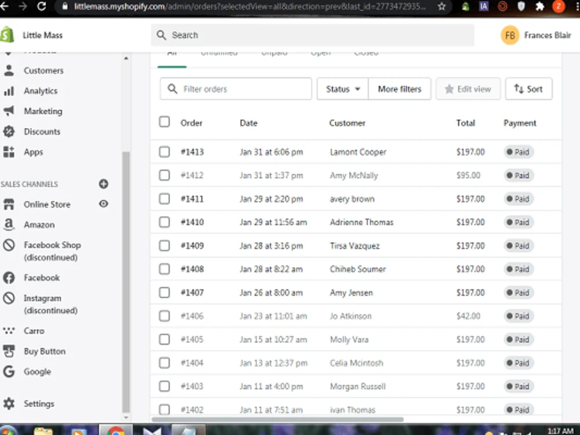Click the Paid badge on order #1404
Viewport: 580px width, 435px height.
coord(519,363)
